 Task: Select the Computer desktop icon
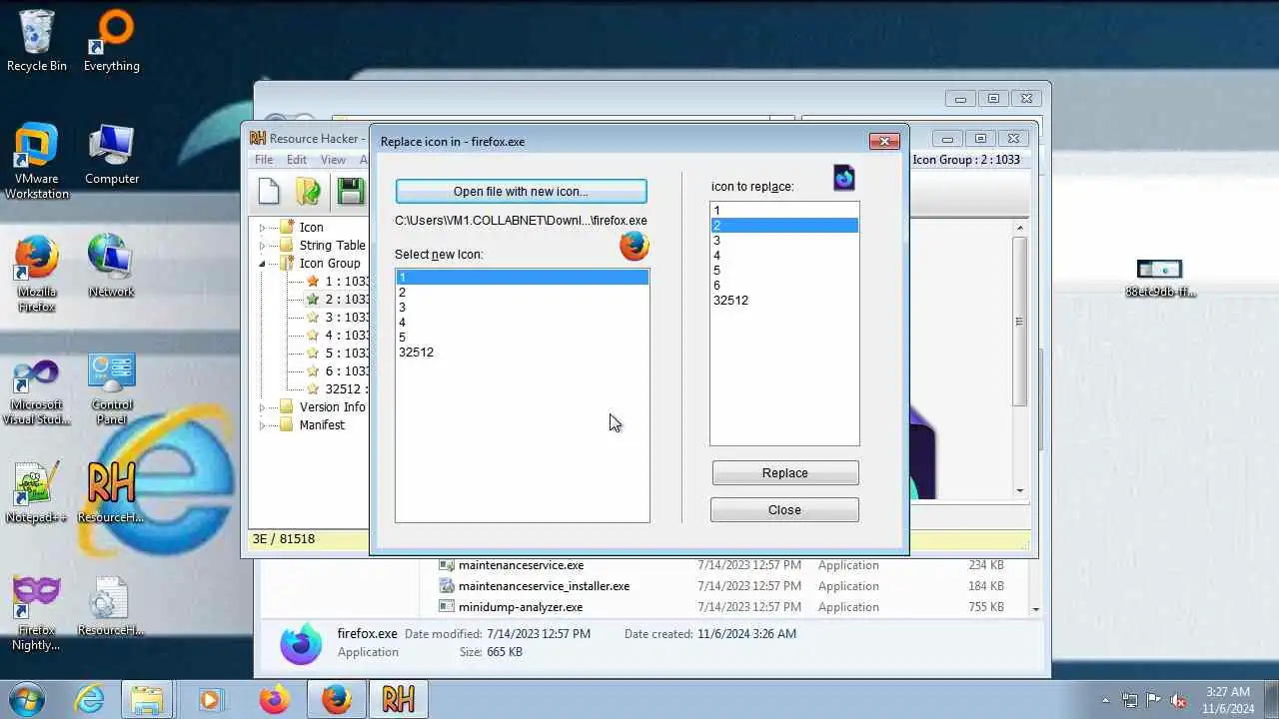tap(112, 155)
